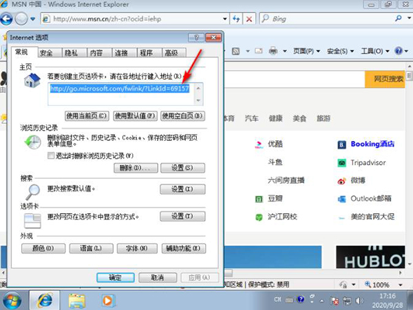Open tabs 设置(T) button
This screenshot has height=310, width=413.
pyautogui.click(x=182, y=216)
